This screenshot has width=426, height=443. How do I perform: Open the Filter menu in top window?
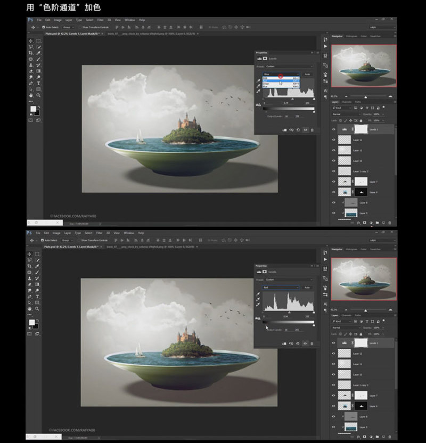click(x=100, y=20)
